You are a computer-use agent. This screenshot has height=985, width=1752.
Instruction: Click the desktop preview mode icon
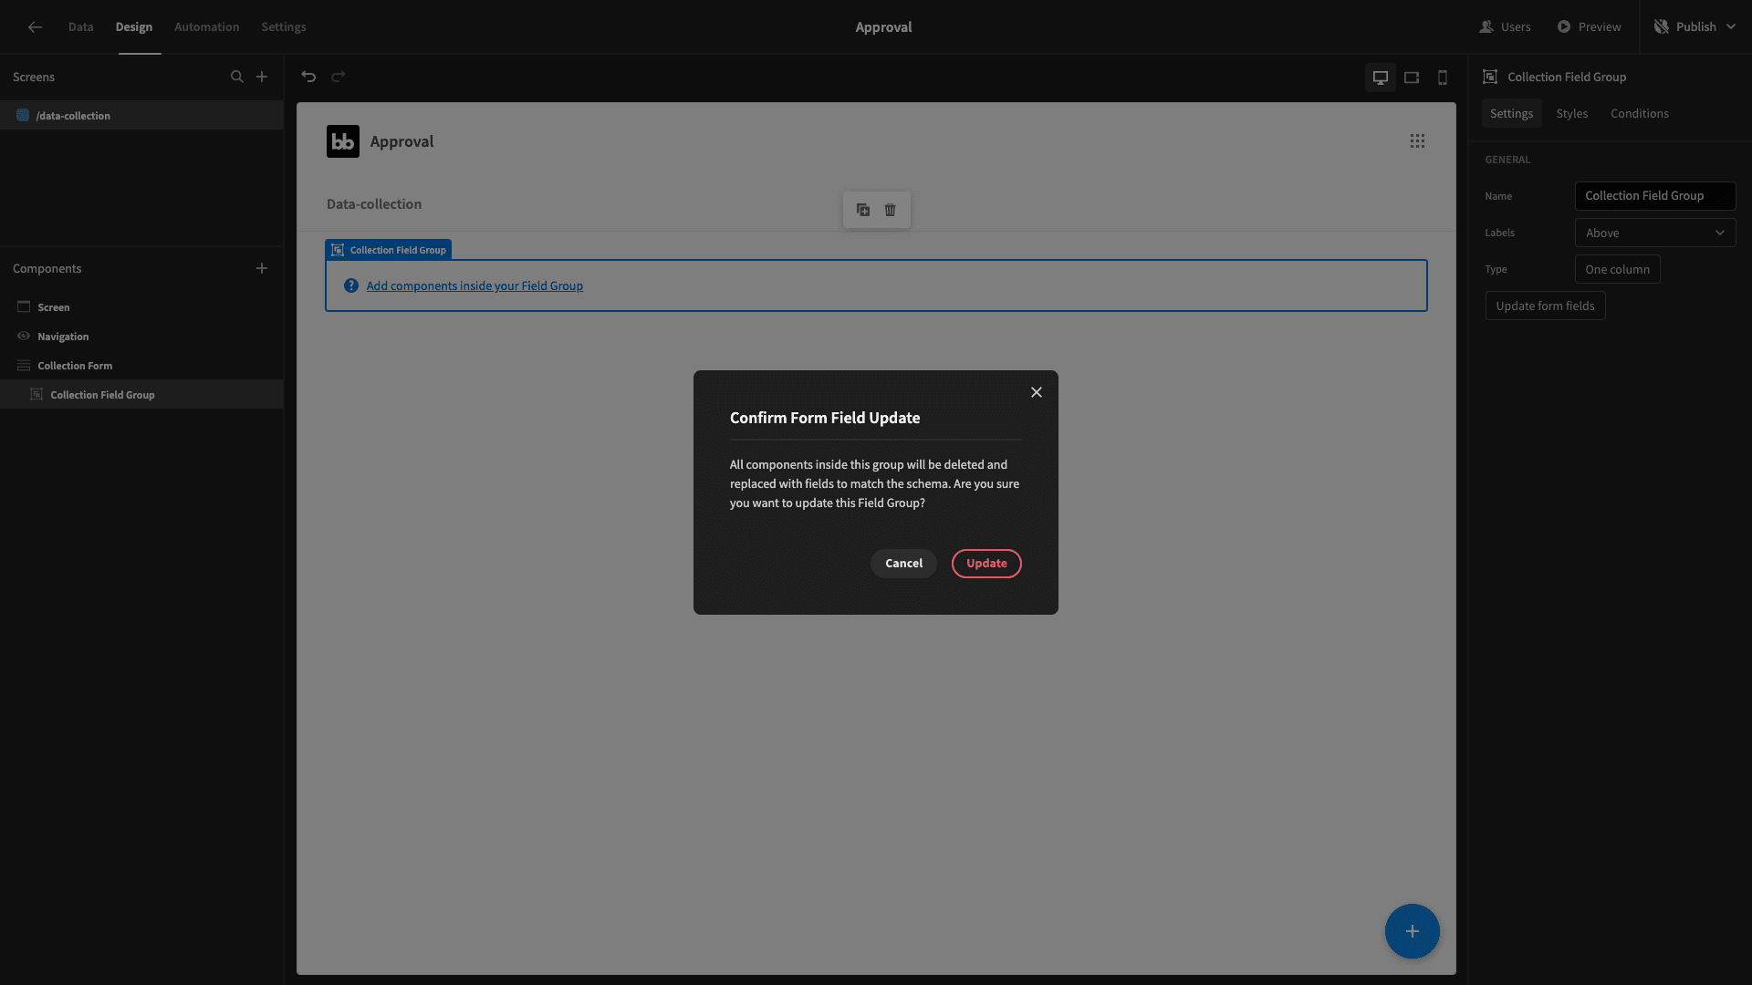pyautogui.click(x=1381, y=77)
